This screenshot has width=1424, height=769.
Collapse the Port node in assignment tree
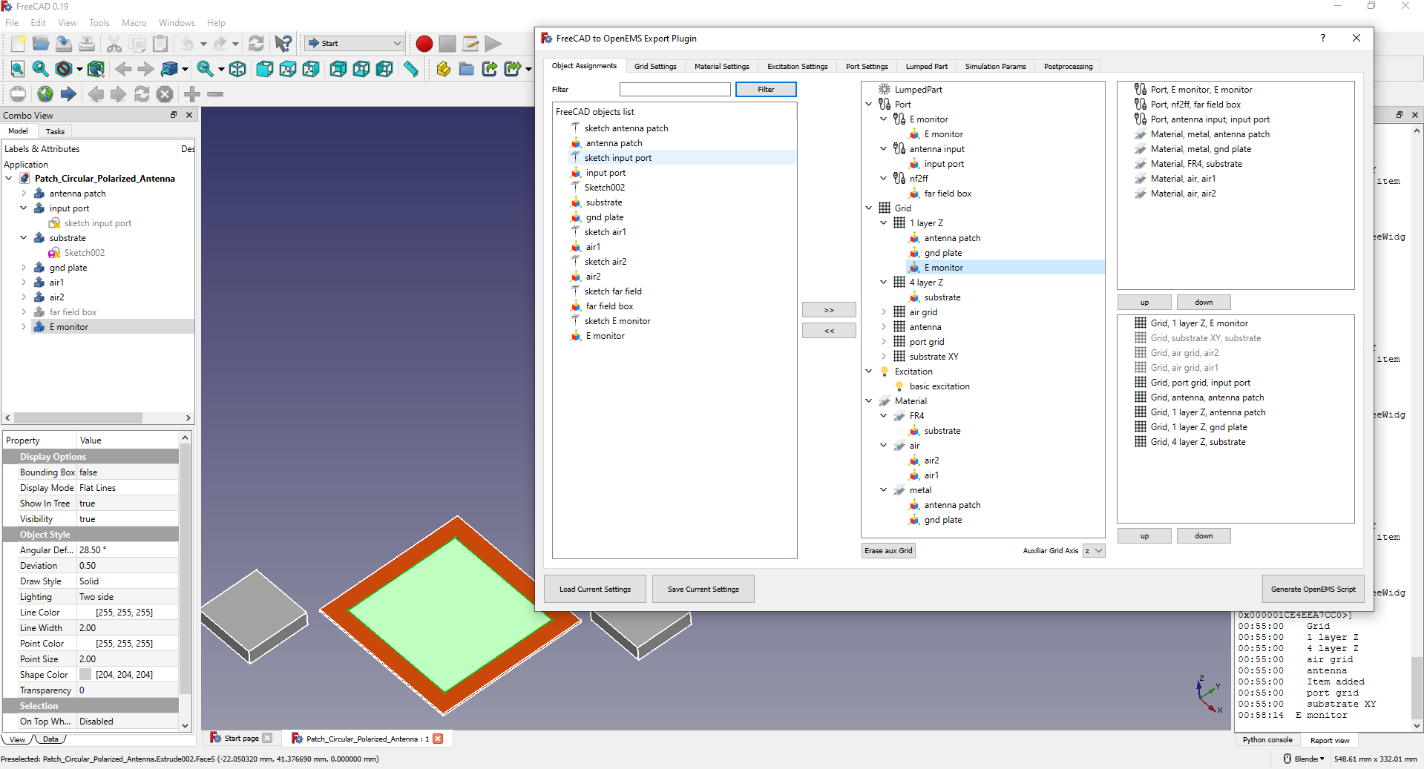click(869, 105)
